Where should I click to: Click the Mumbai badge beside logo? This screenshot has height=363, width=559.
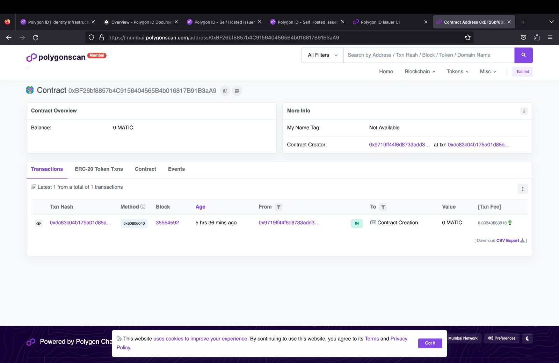tap(97, 55)
